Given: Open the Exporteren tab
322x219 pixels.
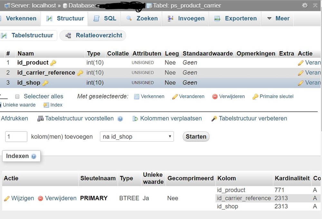Looking at the screenshot, I should [x=236, y=19].
